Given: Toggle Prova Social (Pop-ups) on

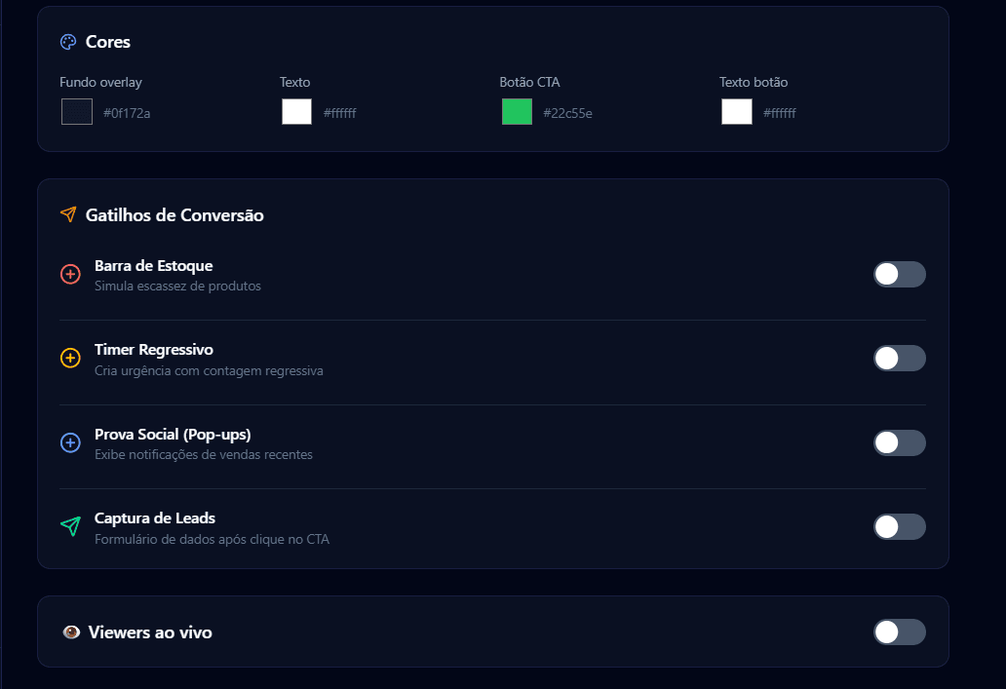Looking at the screenshot, I should [x=899, y=443].
